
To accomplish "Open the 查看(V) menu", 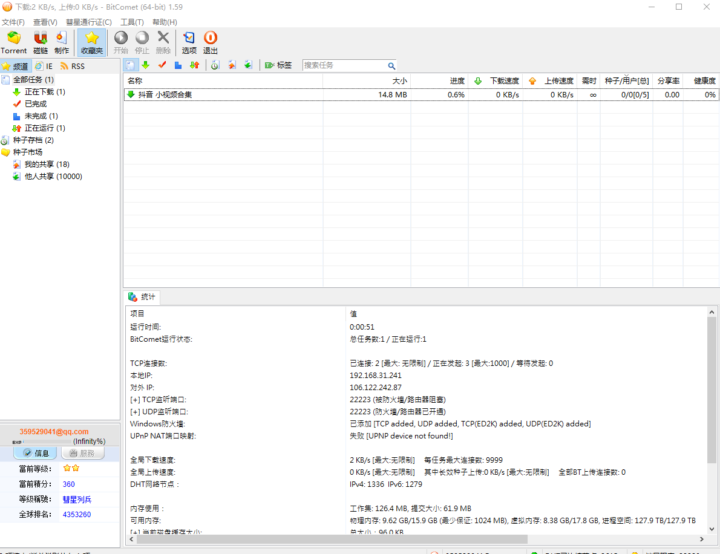I will [x=45, y=22].
